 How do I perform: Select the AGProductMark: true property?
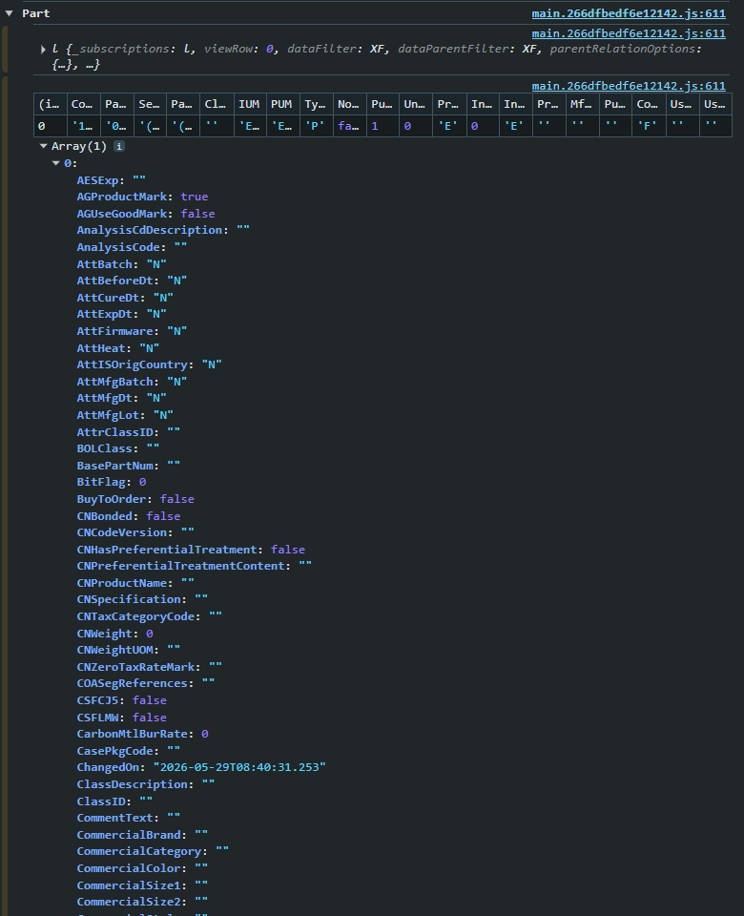pos(142,197)
